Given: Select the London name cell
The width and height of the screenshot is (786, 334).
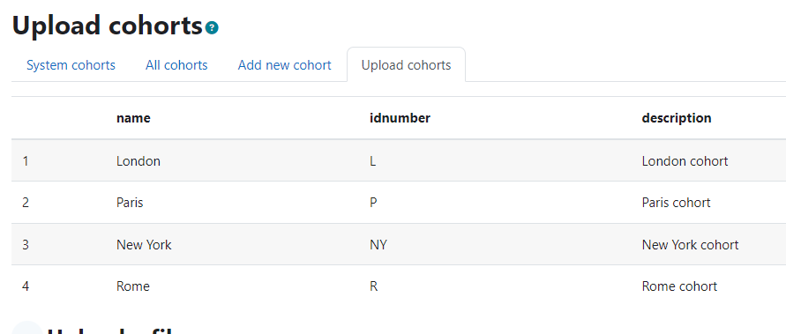Looking at the screenshot, I should [x=138, y=161].
